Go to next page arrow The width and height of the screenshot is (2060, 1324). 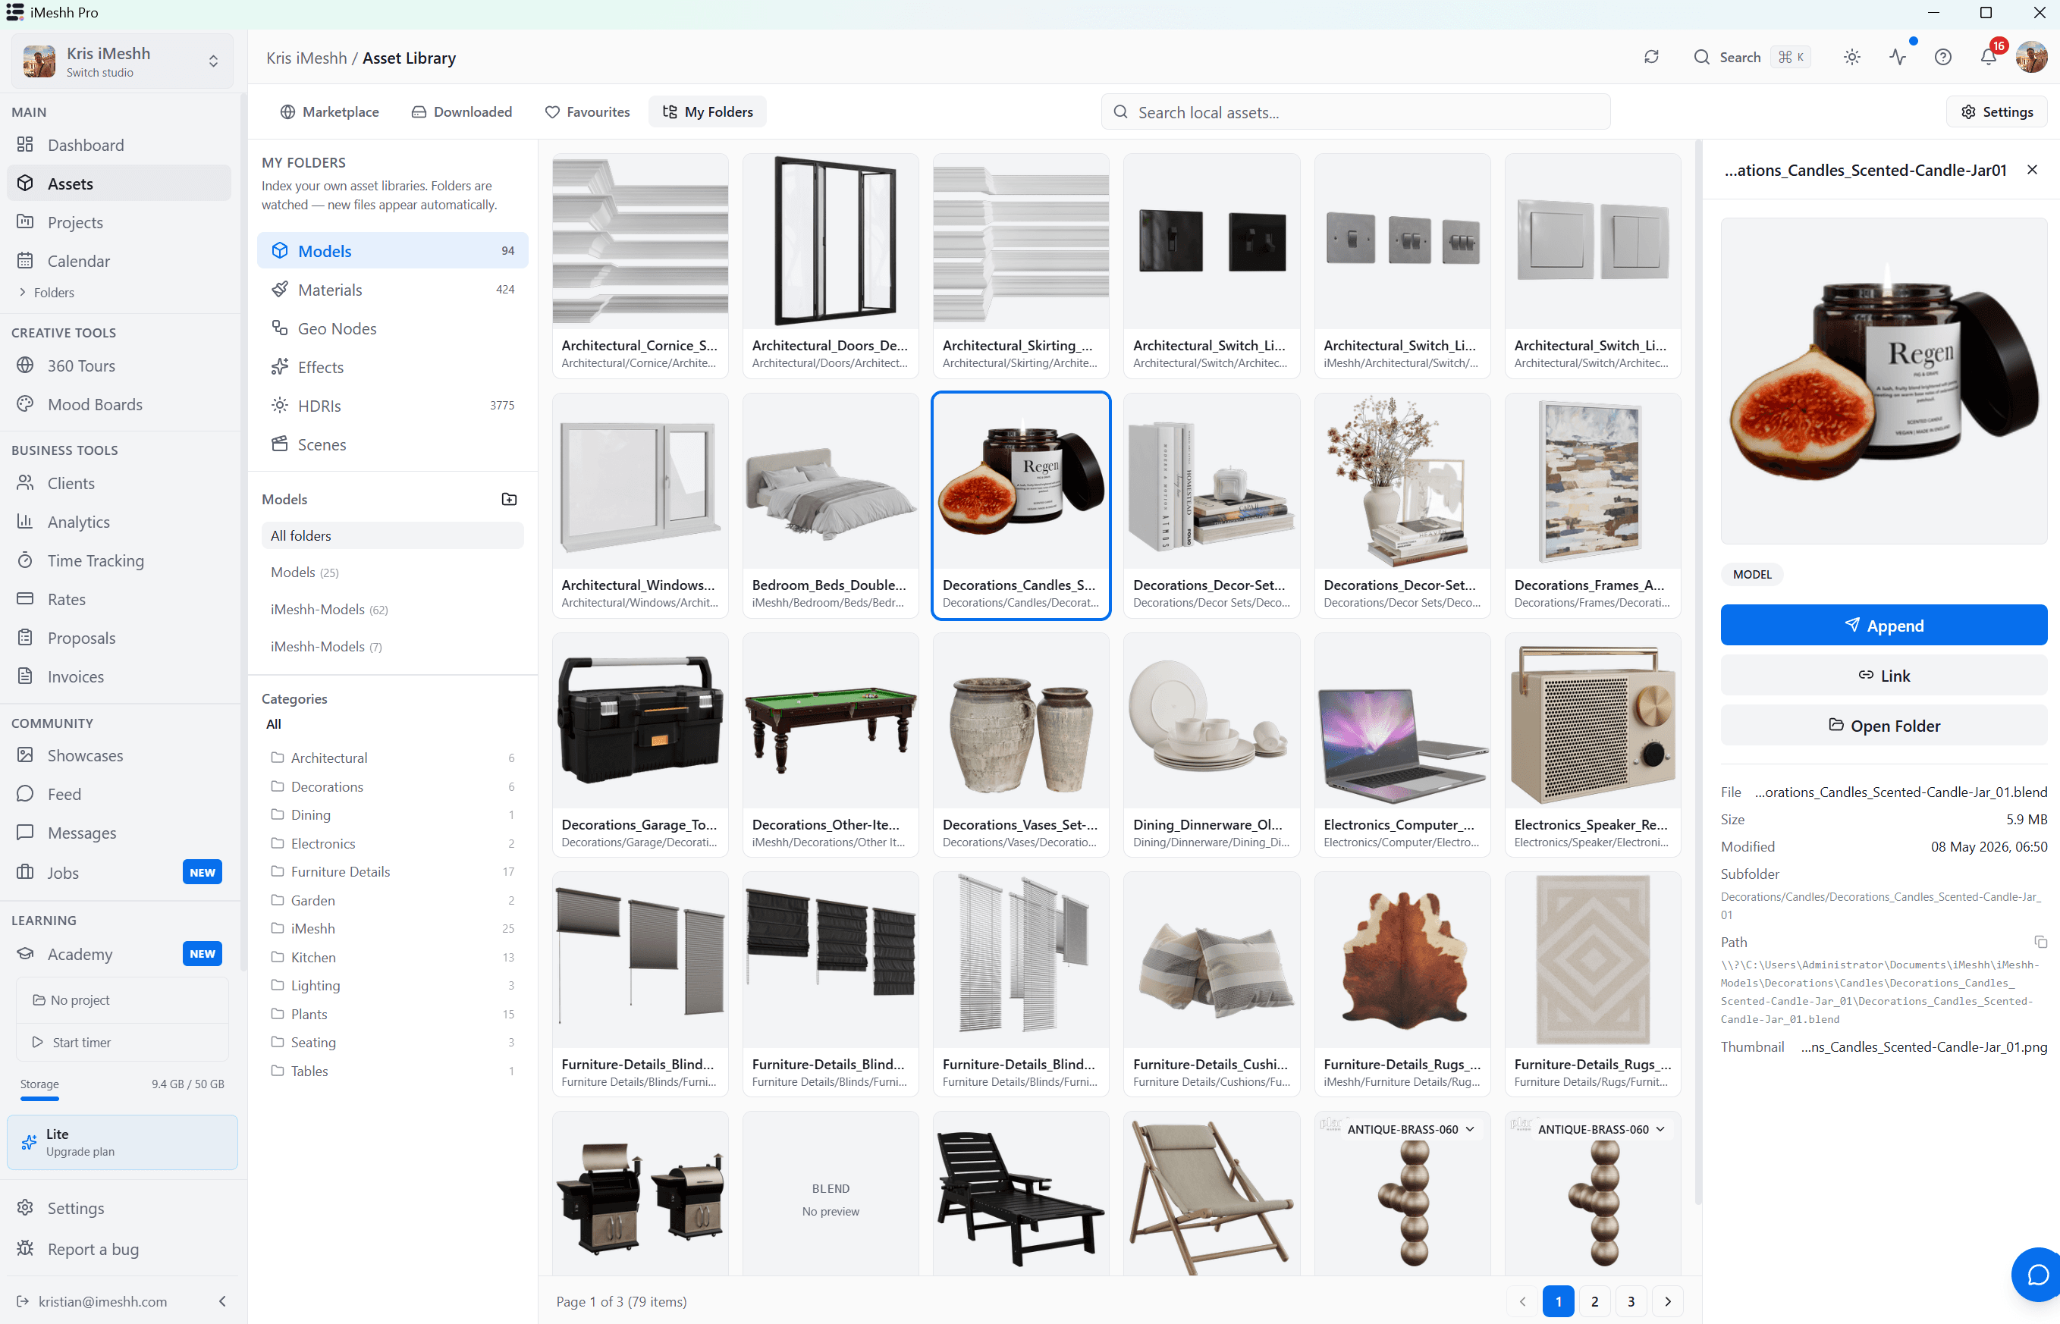(x=1668, y=1302)
